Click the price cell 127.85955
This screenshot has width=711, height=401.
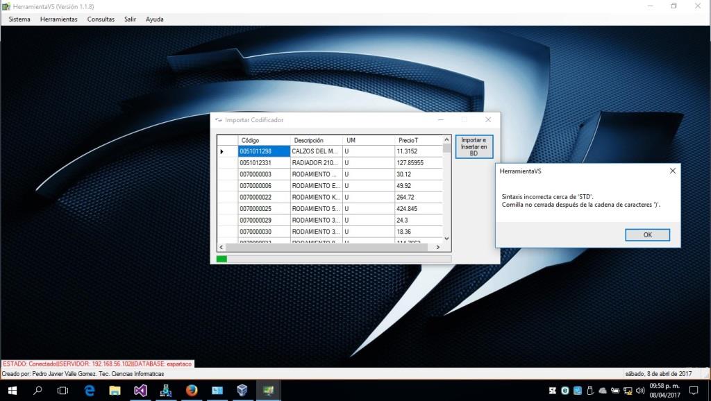pyautogui.click(x=419, y=162)
